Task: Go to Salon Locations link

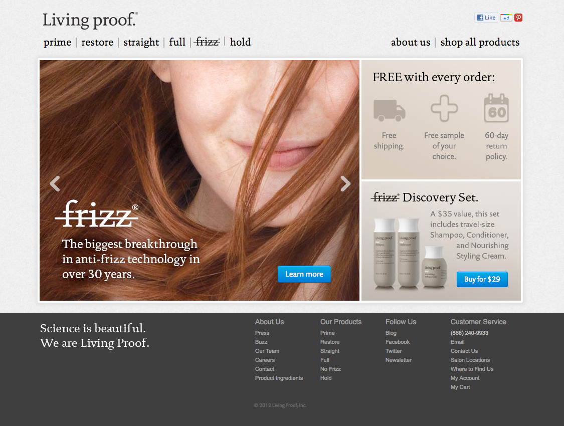Action: tap(470, 360)
